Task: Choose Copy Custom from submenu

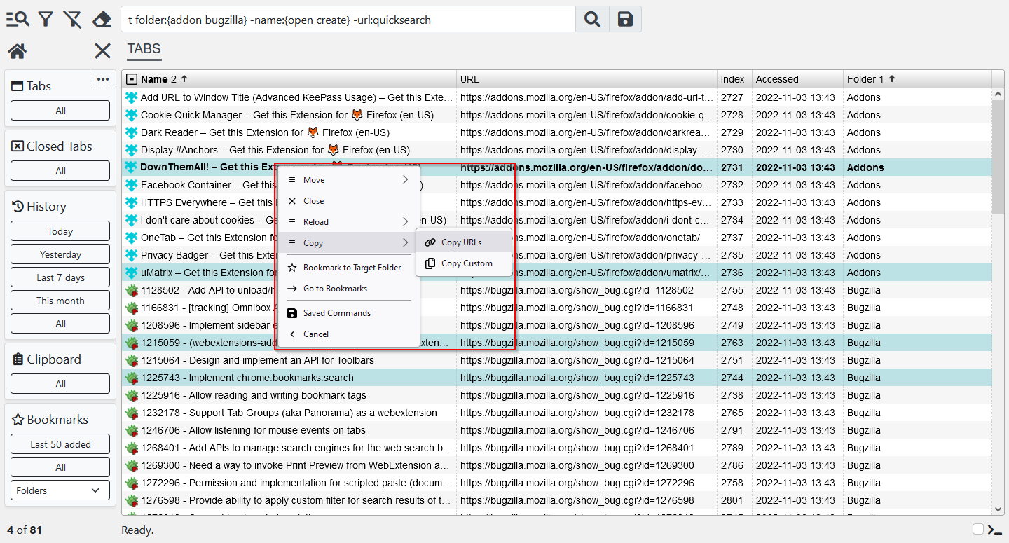Action: pyautogui.click(x=464, y=263)
